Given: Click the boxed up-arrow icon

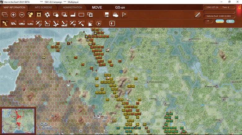Looking at the screenshot, I should tap(112, 23).
